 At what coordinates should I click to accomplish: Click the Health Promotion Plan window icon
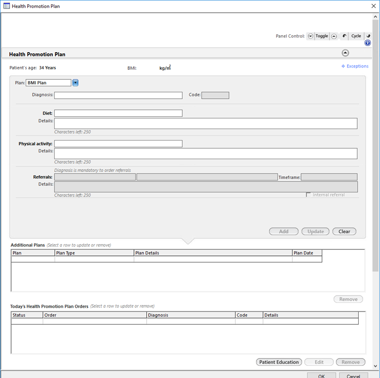pos(7,6)
